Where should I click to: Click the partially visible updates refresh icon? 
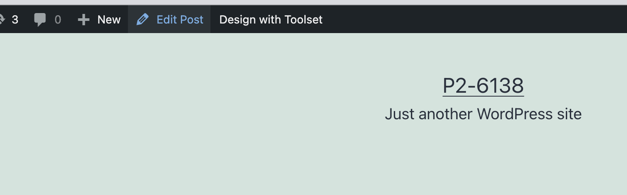coord(2,20)
